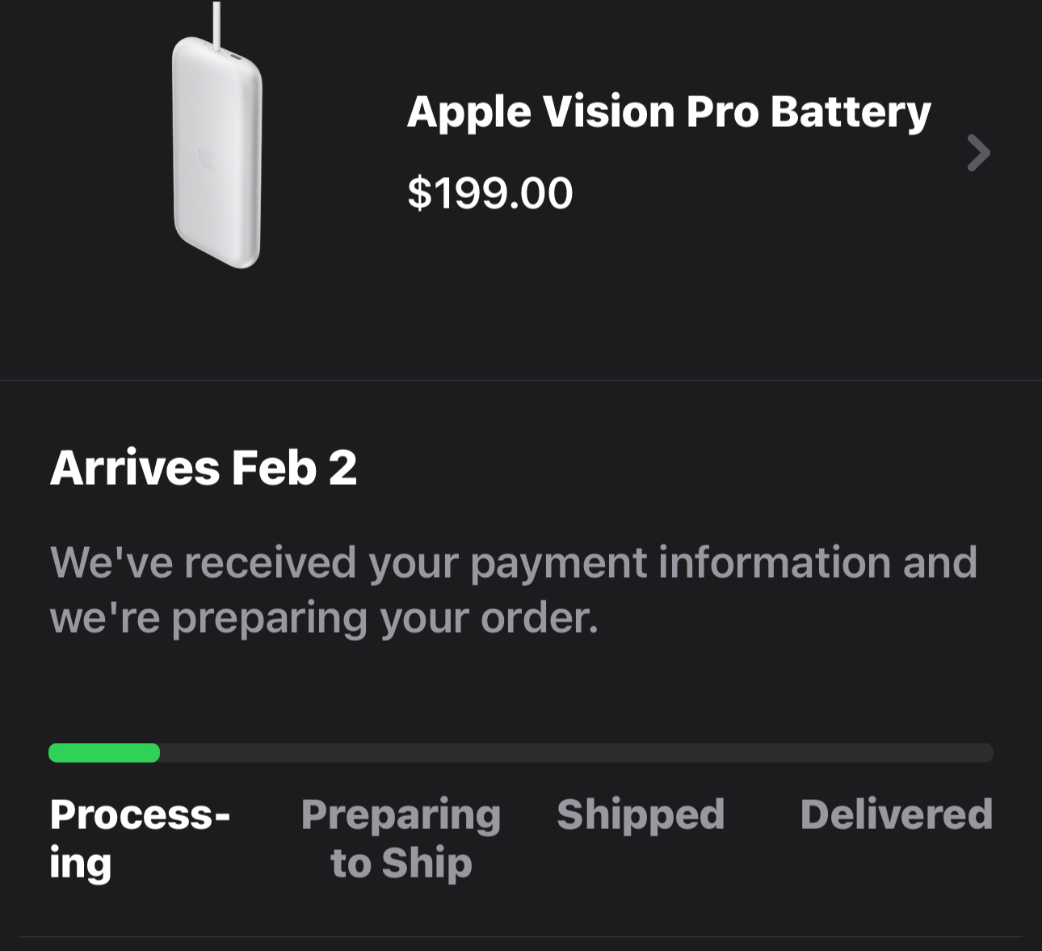Click the cable attached to the battery top

[216, 20]
